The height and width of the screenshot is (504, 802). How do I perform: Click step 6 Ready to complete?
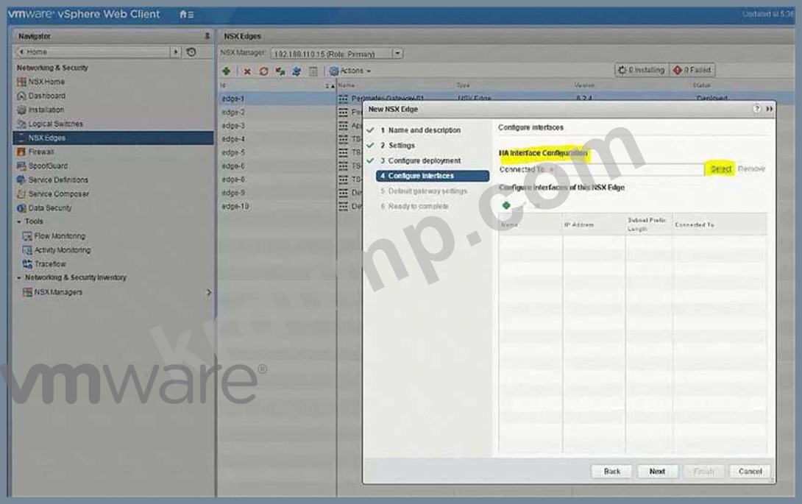click(x=414, y=206)
